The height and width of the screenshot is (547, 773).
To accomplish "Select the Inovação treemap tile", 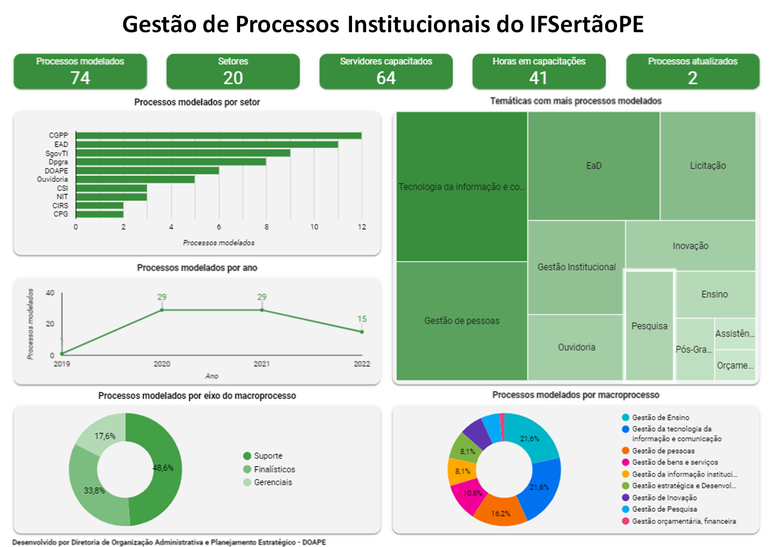I will (690, 246).
